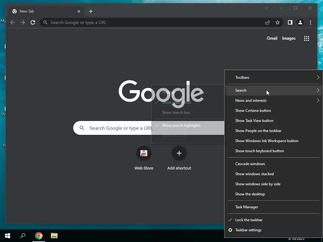Choose Show the desktop
Image resolution: width=323 pixels, height=242 pixels.
[x=273, y=194]
